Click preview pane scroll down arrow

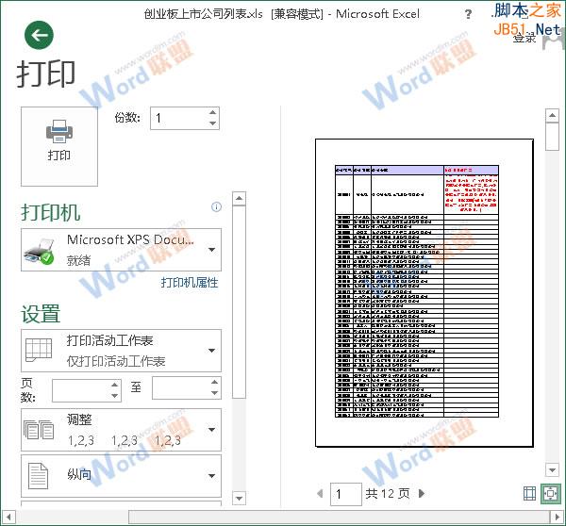click(552, 469)
